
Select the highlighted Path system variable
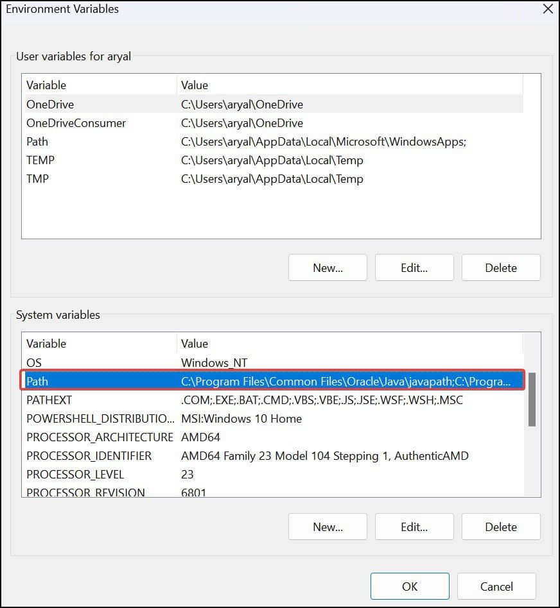click(96, 381)
